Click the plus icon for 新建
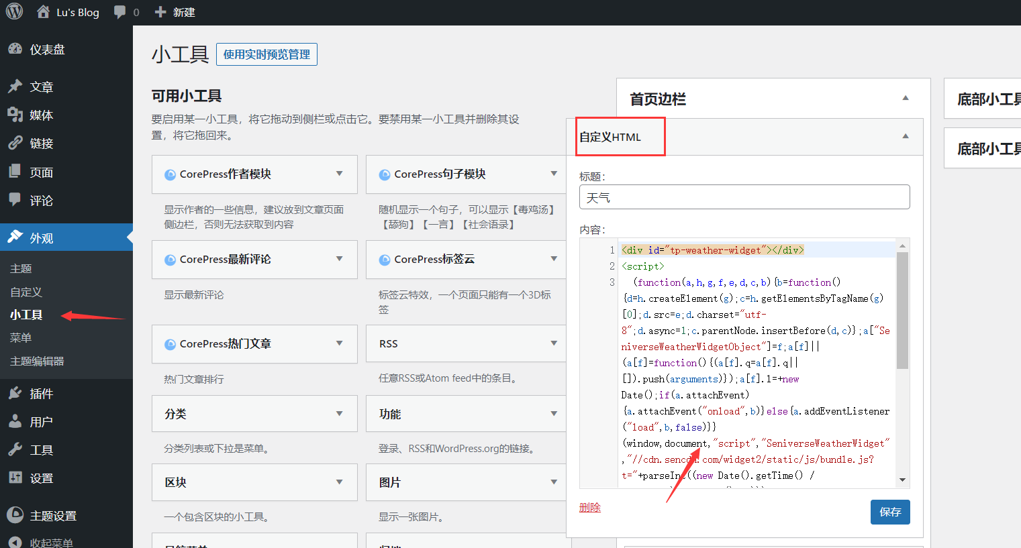This screenshot has width=1021, height=548. pos(160,12)
